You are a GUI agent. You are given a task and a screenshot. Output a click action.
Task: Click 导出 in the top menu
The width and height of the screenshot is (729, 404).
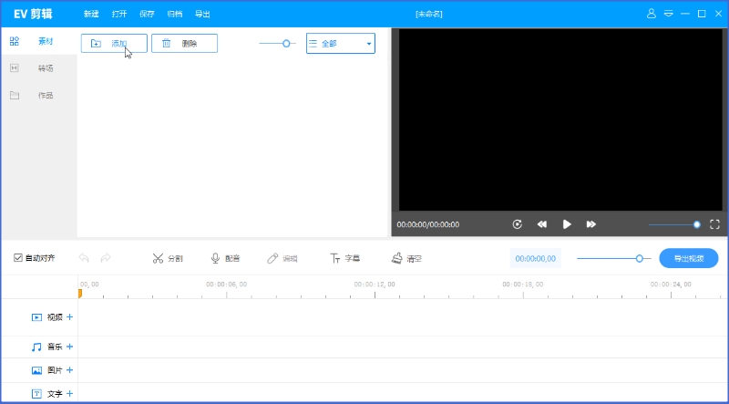(202, 14)
